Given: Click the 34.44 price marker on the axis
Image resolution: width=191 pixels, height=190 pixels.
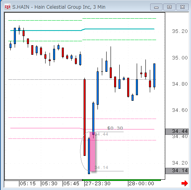Looking at the screenshot, I should click(x=177, y=131).
